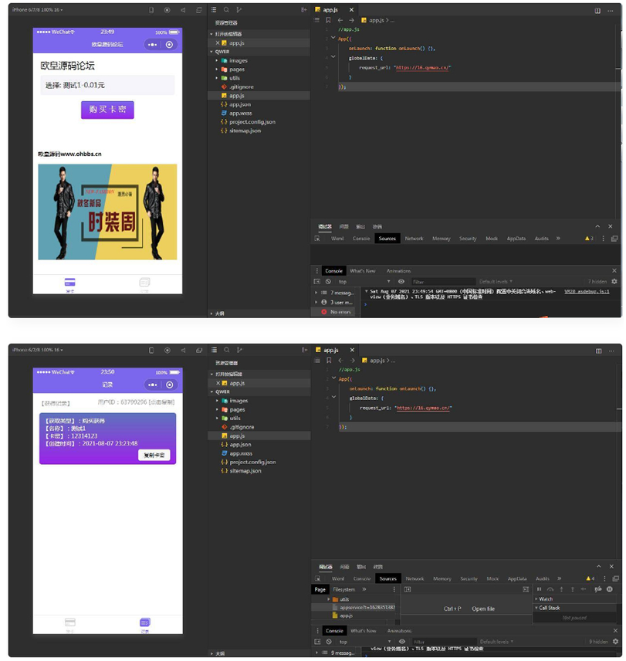Viewport: 626px width, 661px height.
Task: Click deactivate breakpoints icon in bottom debugger
Action: [597, 589]
